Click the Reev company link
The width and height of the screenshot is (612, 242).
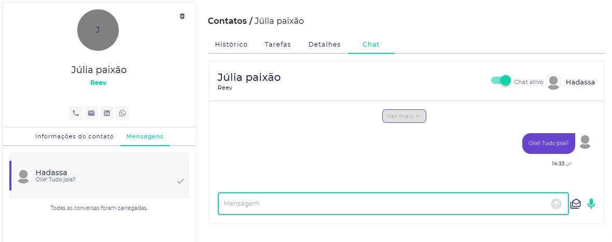99,83
